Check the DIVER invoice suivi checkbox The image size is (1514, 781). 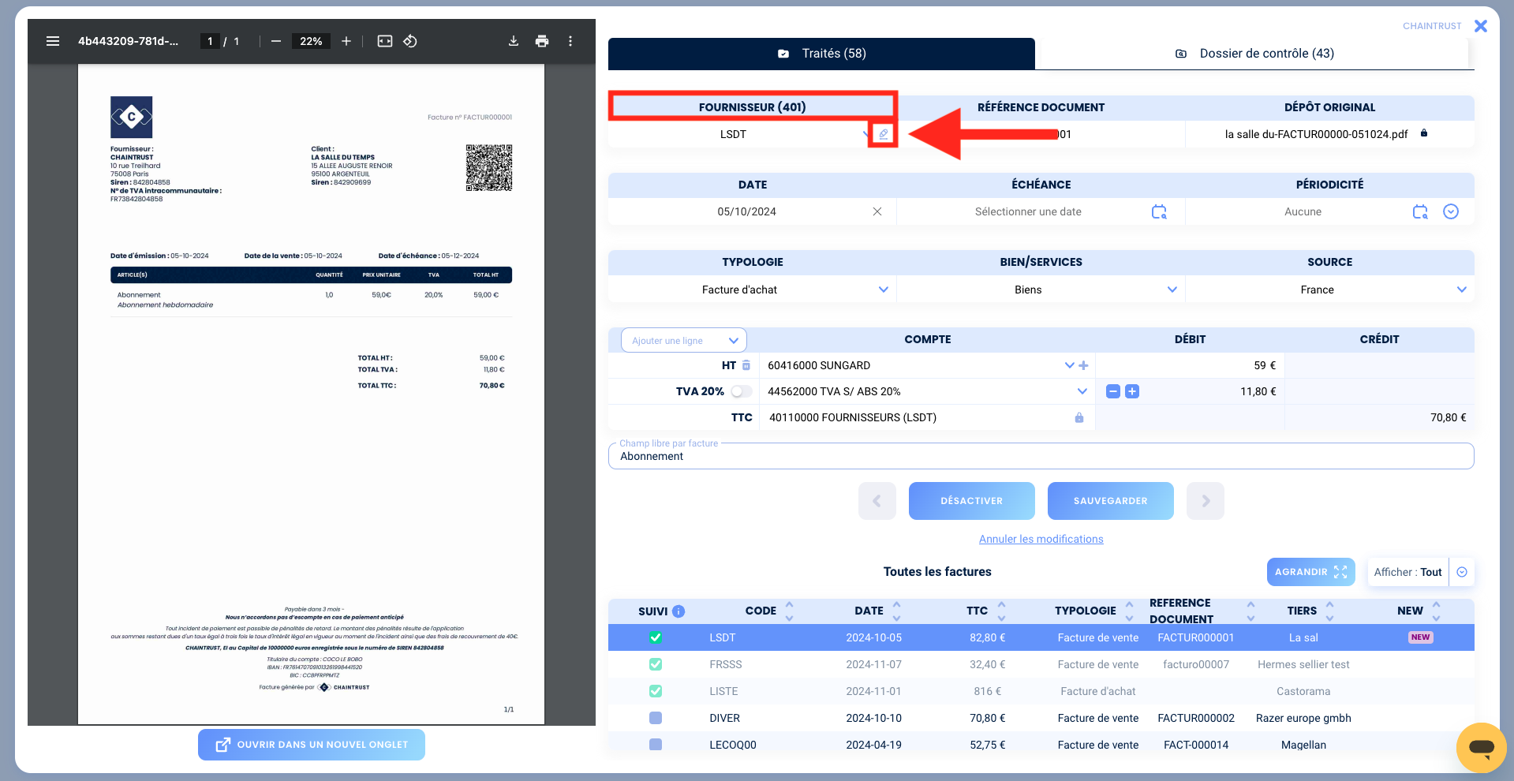[656, 718]
